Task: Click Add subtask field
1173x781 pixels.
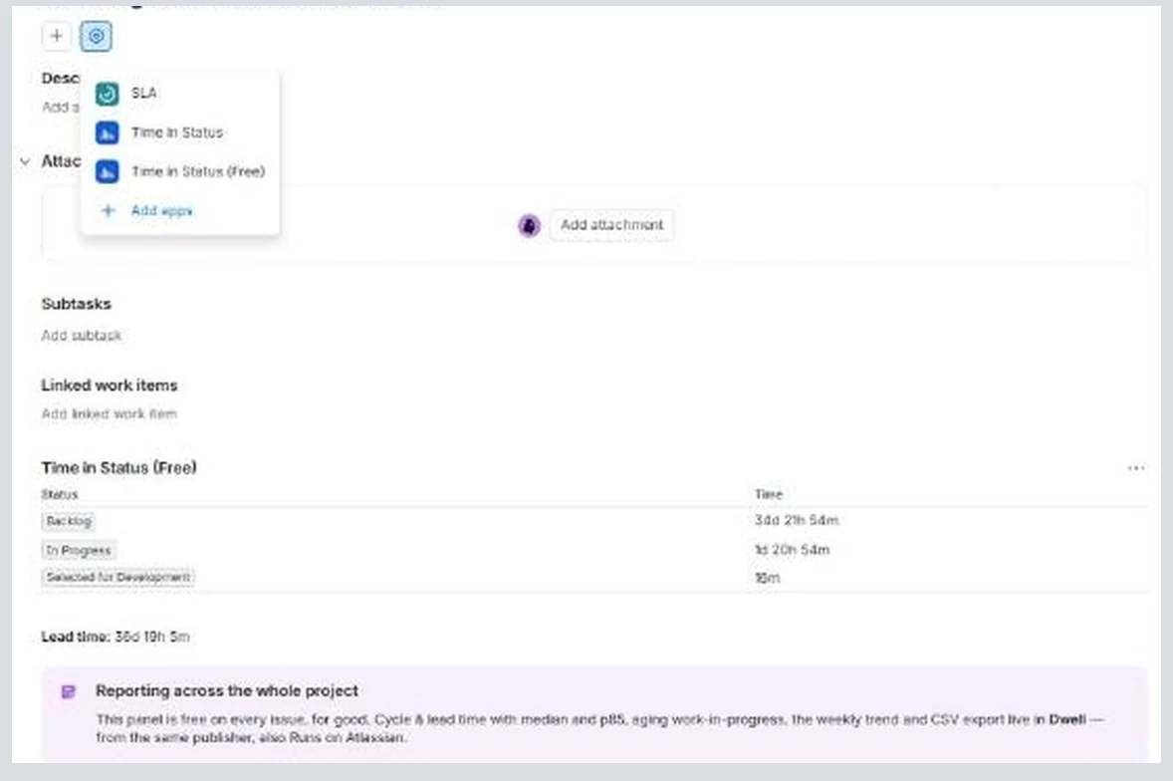Action: pos(82,335)
